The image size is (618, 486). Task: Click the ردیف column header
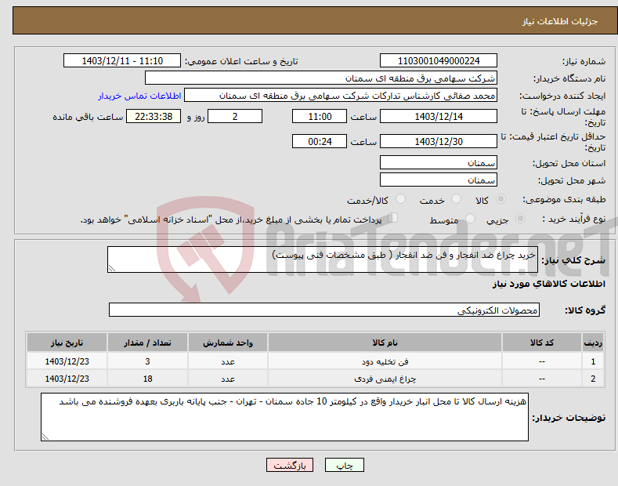[593, 343]
